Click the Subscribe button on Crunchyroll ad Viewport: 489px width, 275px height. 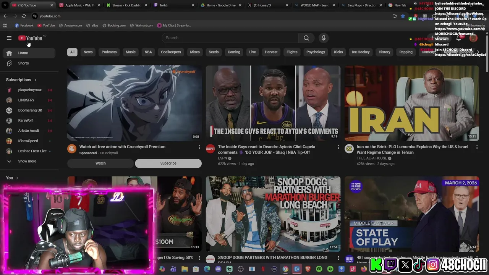tap(168, 163)
